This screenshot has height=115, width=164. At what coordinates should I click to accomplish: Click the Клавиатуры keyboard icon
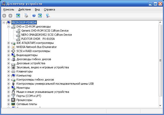point(13,71)
